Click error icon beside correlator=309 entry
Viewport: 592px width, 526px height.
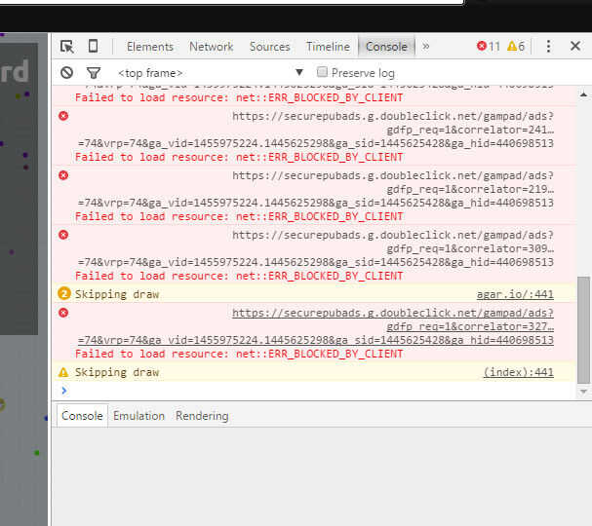point(63,235)
